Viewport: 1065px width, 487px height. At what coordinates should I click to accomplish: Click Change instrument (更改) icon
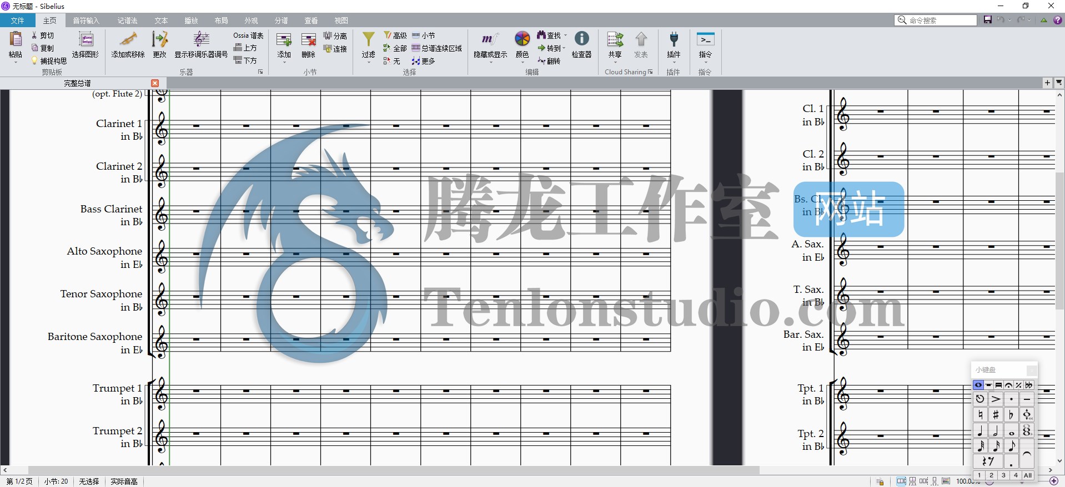pyautogui.click(x=160, y=40)
